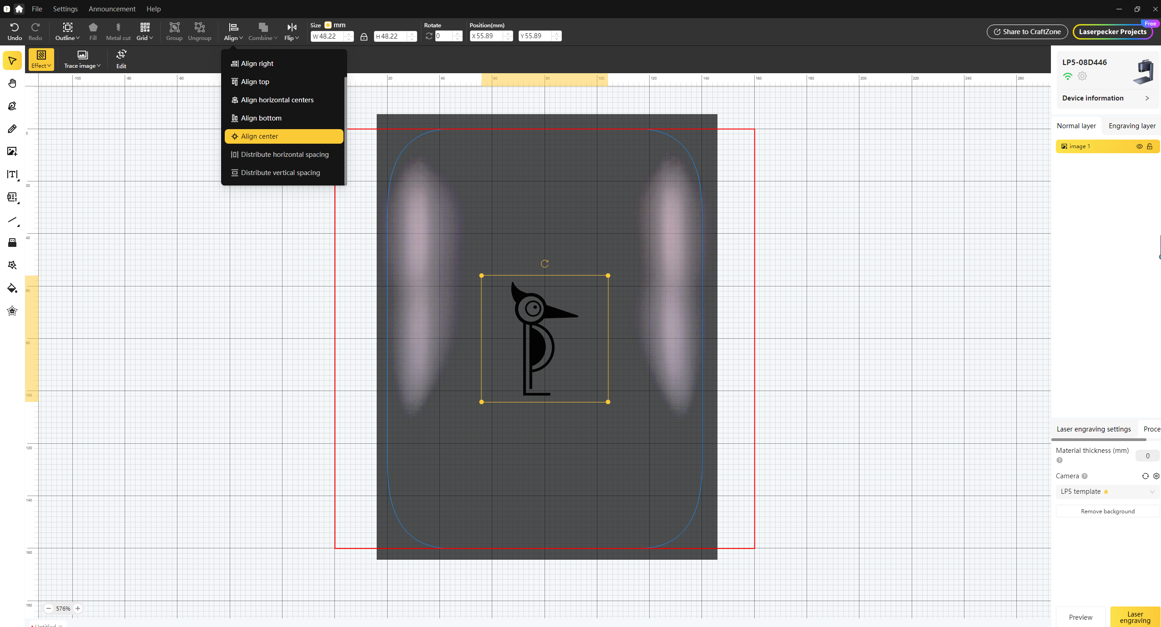Select the hand pan tool
This screenshot has height=627, width=1161.
[x=12, y=83]
